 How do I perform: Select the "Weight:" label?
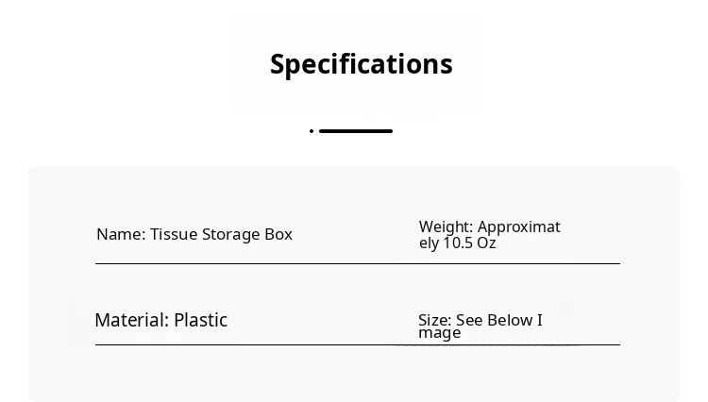446,226
